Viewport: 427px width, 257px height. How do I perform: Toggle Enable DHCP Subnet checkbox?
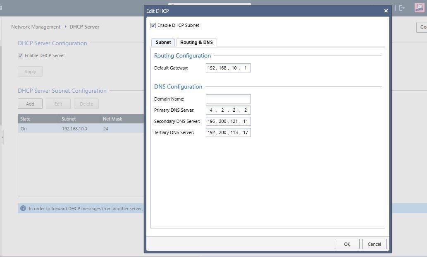tap(153, 26)
